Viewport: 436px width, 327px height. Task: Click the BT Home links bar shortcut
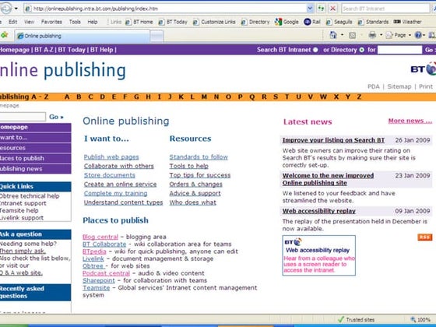(x=139, y=22)
